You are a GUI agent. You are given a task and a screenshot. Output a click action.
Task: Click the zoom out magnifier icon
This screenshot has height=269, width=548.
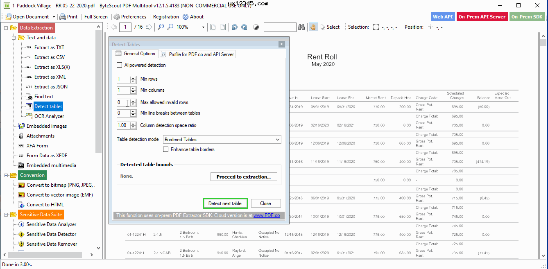pyautogui.click(x=161, y=27)
